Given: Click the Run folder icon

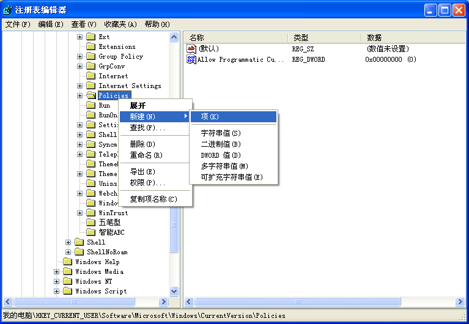Looking at the screenshot, I should [90, 105].
